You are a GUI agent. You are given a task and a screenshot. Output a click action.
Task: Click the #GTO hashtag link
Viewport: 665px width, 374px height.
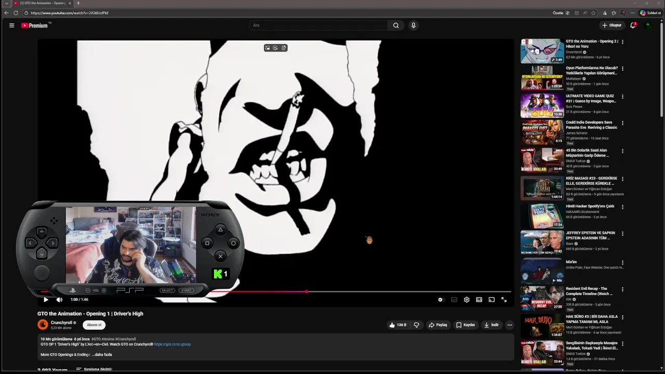(96, 339)
